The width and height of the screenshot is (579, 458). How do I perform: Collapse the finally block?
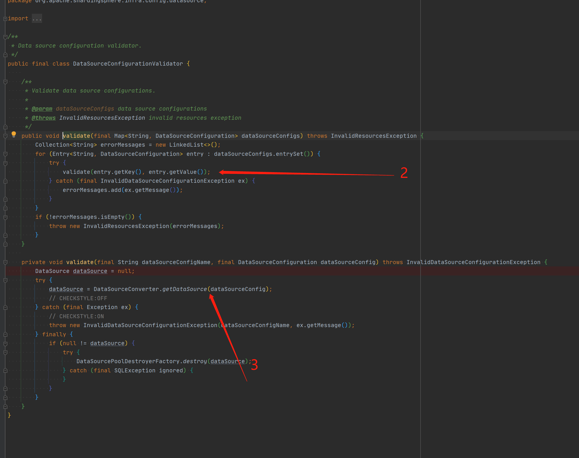5,335
